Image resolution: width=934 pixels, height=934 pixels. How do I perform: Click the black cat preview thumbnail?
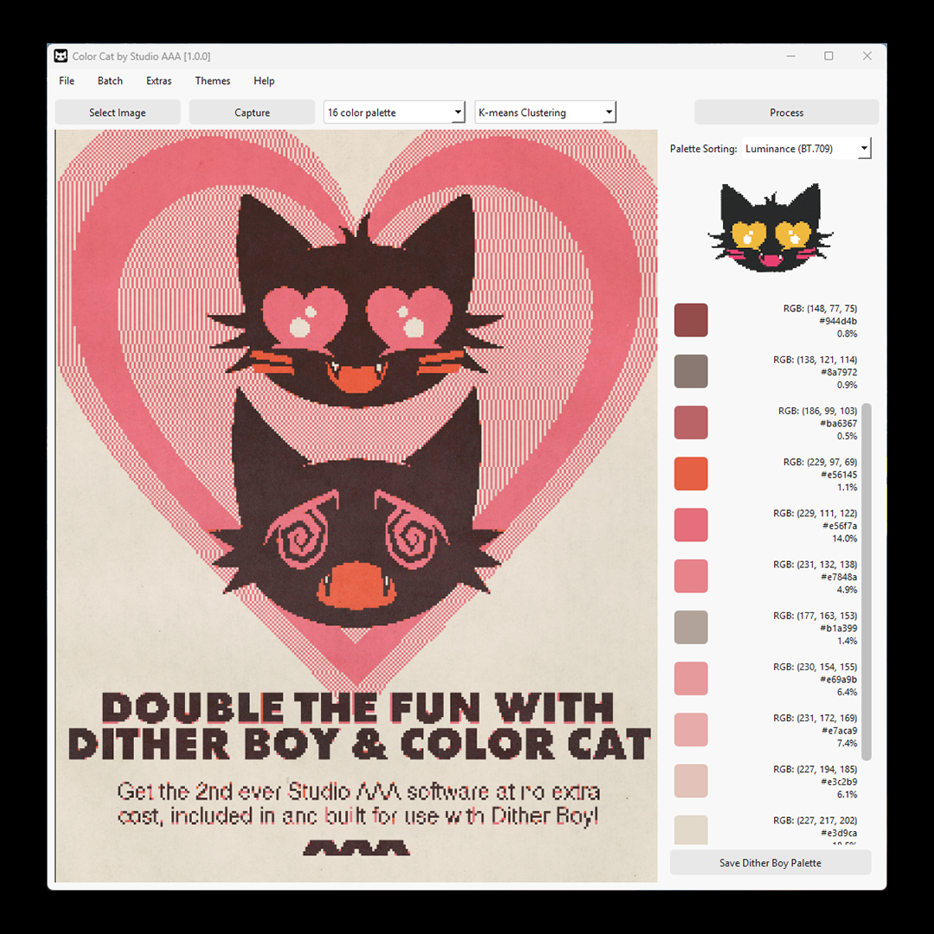[x=770, y=229]
